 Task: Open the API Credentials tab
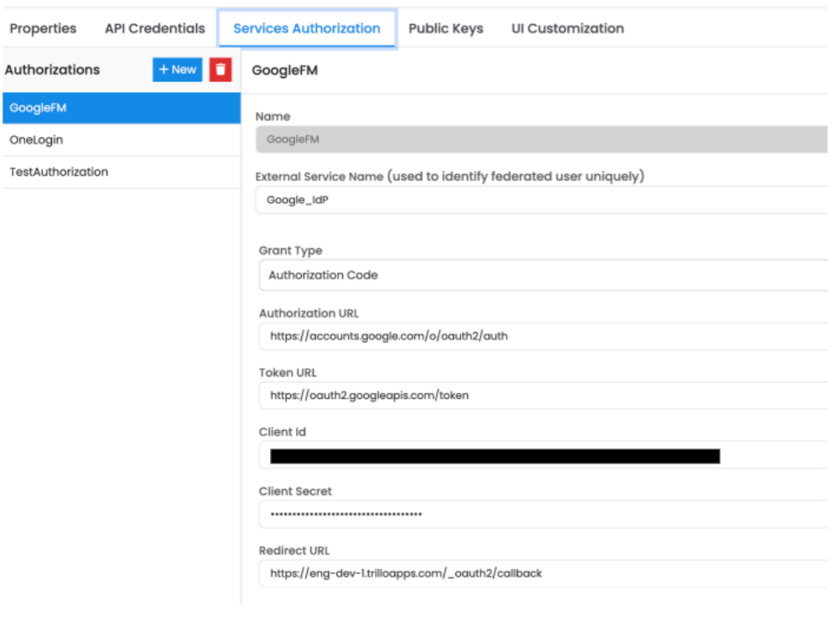coord(155,29)
